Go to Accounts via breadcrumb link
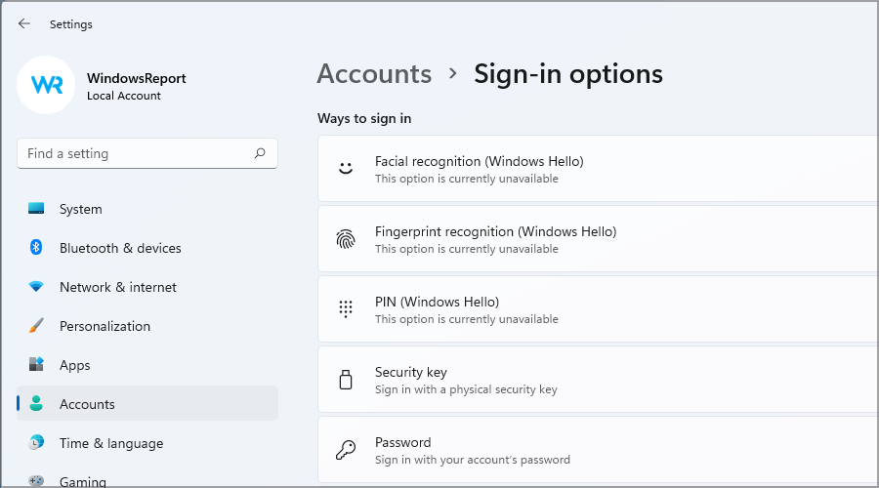 (374, 74)
